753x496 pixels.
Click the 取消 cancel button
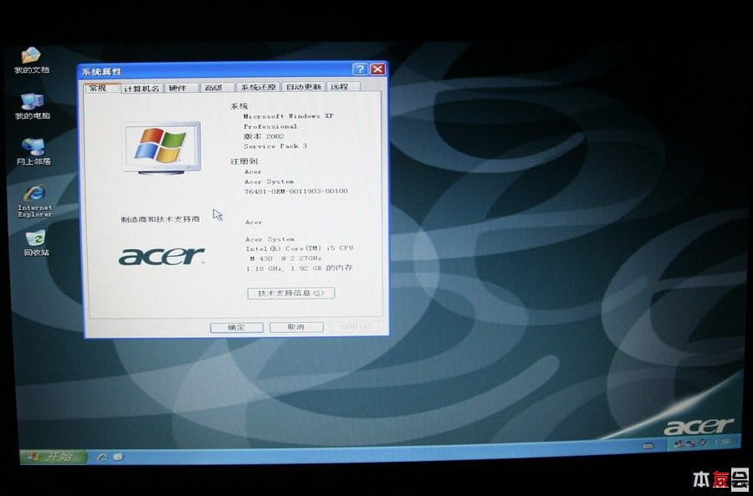click(x=296, y=326)
